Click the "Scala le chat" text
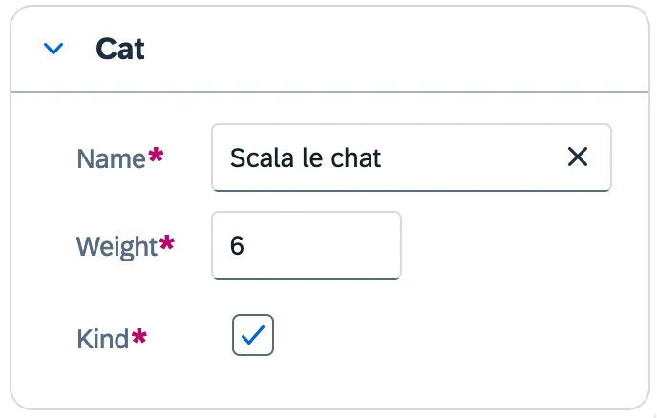The height and width of the screenshot is (418, 657). [306, 157]
